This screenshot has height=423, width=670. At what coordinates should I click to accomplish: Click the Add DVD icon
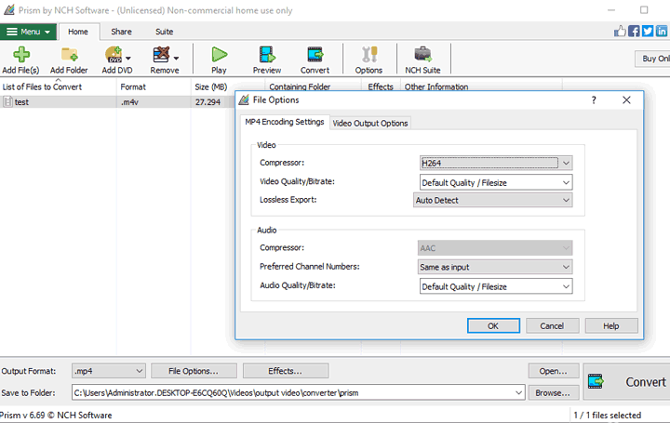[x=116, y=59]
